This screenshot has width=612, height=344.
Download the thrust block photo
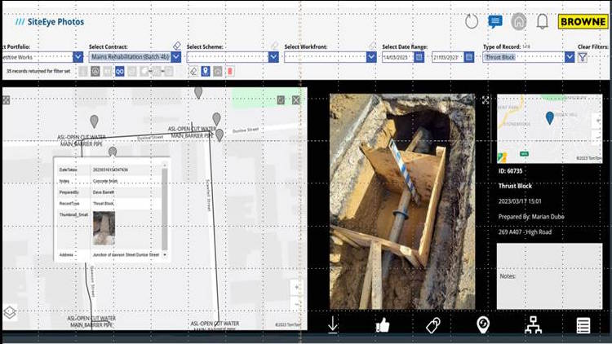333,325
